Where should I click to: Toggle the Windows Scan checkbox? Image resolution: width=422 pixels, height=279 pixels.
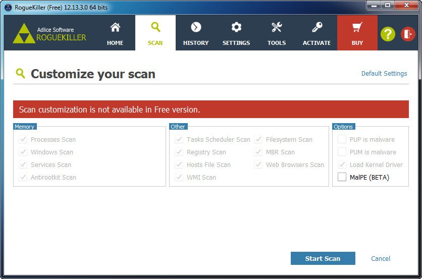click(x=23, y=152)
